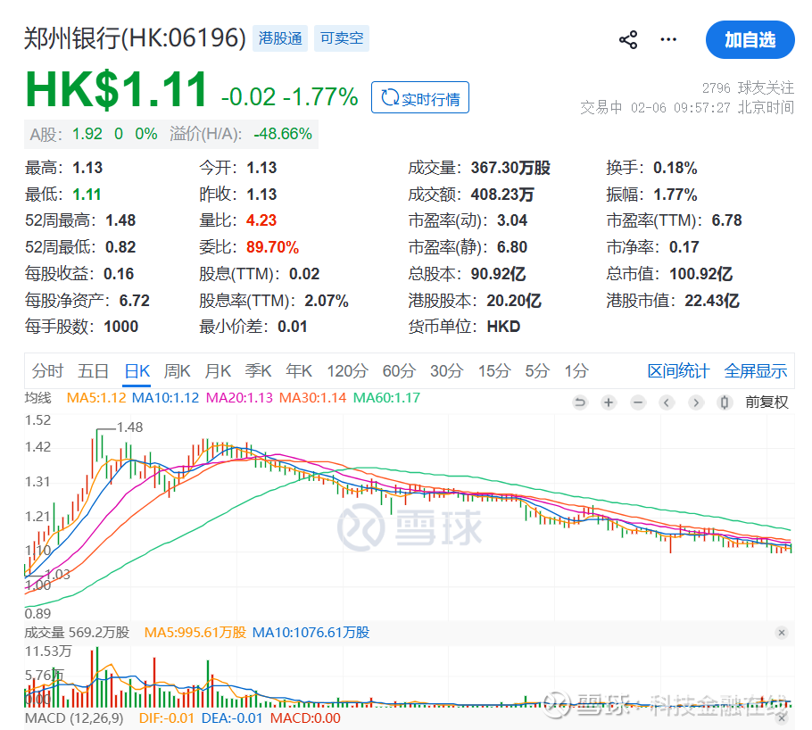
Task: Switch to the 5分 interval tab
Action: (x=537, y=371)
